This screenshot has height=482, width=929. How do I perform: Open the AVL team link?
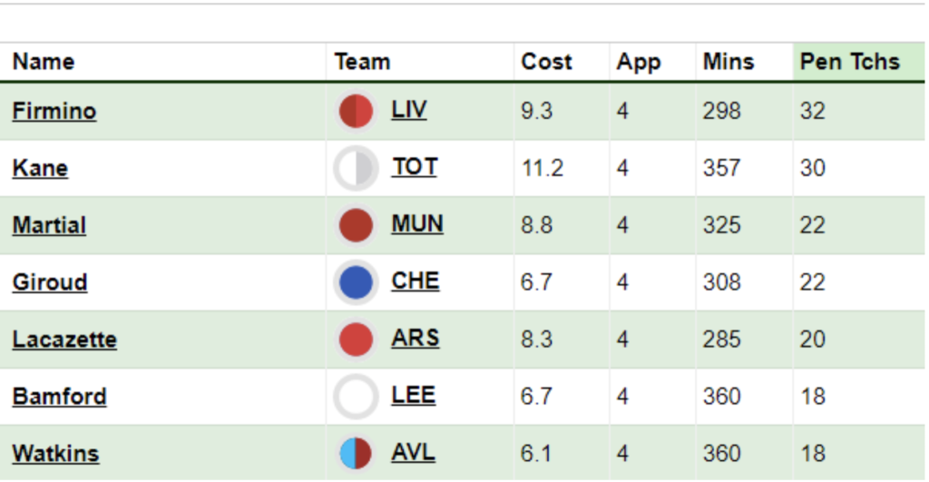pos(413,452)
